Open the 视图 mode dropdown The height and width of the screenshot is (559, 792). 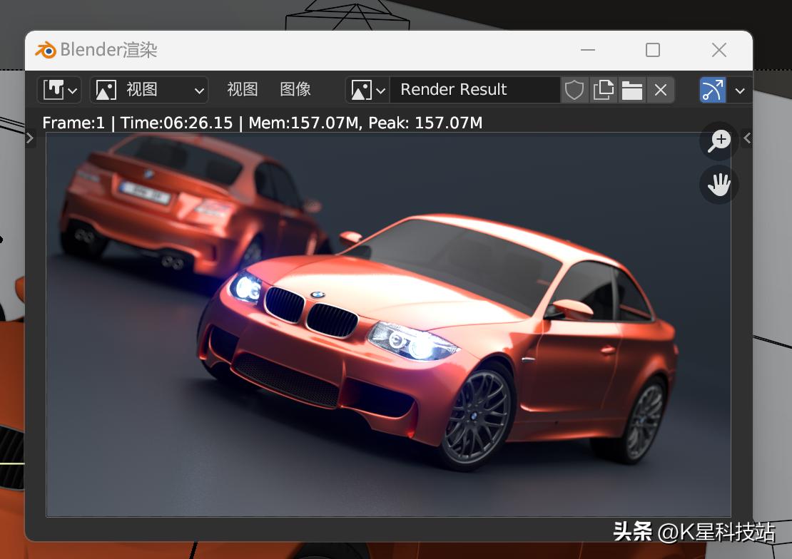point(149,91)
